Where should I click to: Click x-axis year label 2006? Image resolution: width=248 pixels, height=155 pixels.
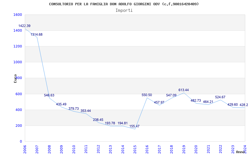click(25, 149)
